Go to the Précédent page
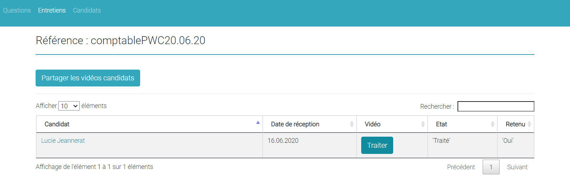This screenshot has width=570, height=193. point(461,167)
